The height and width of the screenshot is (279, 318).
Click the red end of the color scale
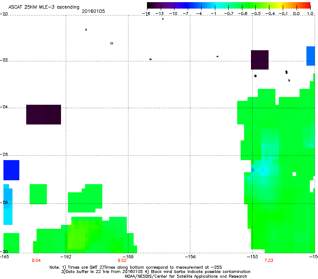click(x=308, y=6)
